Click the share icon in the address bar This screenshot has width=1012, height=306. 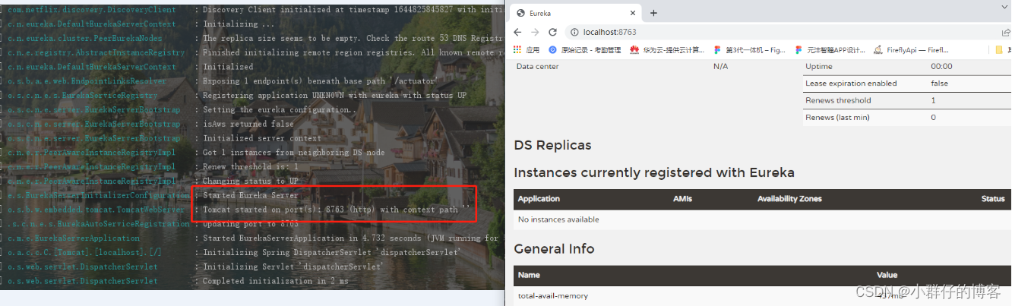1006,32
